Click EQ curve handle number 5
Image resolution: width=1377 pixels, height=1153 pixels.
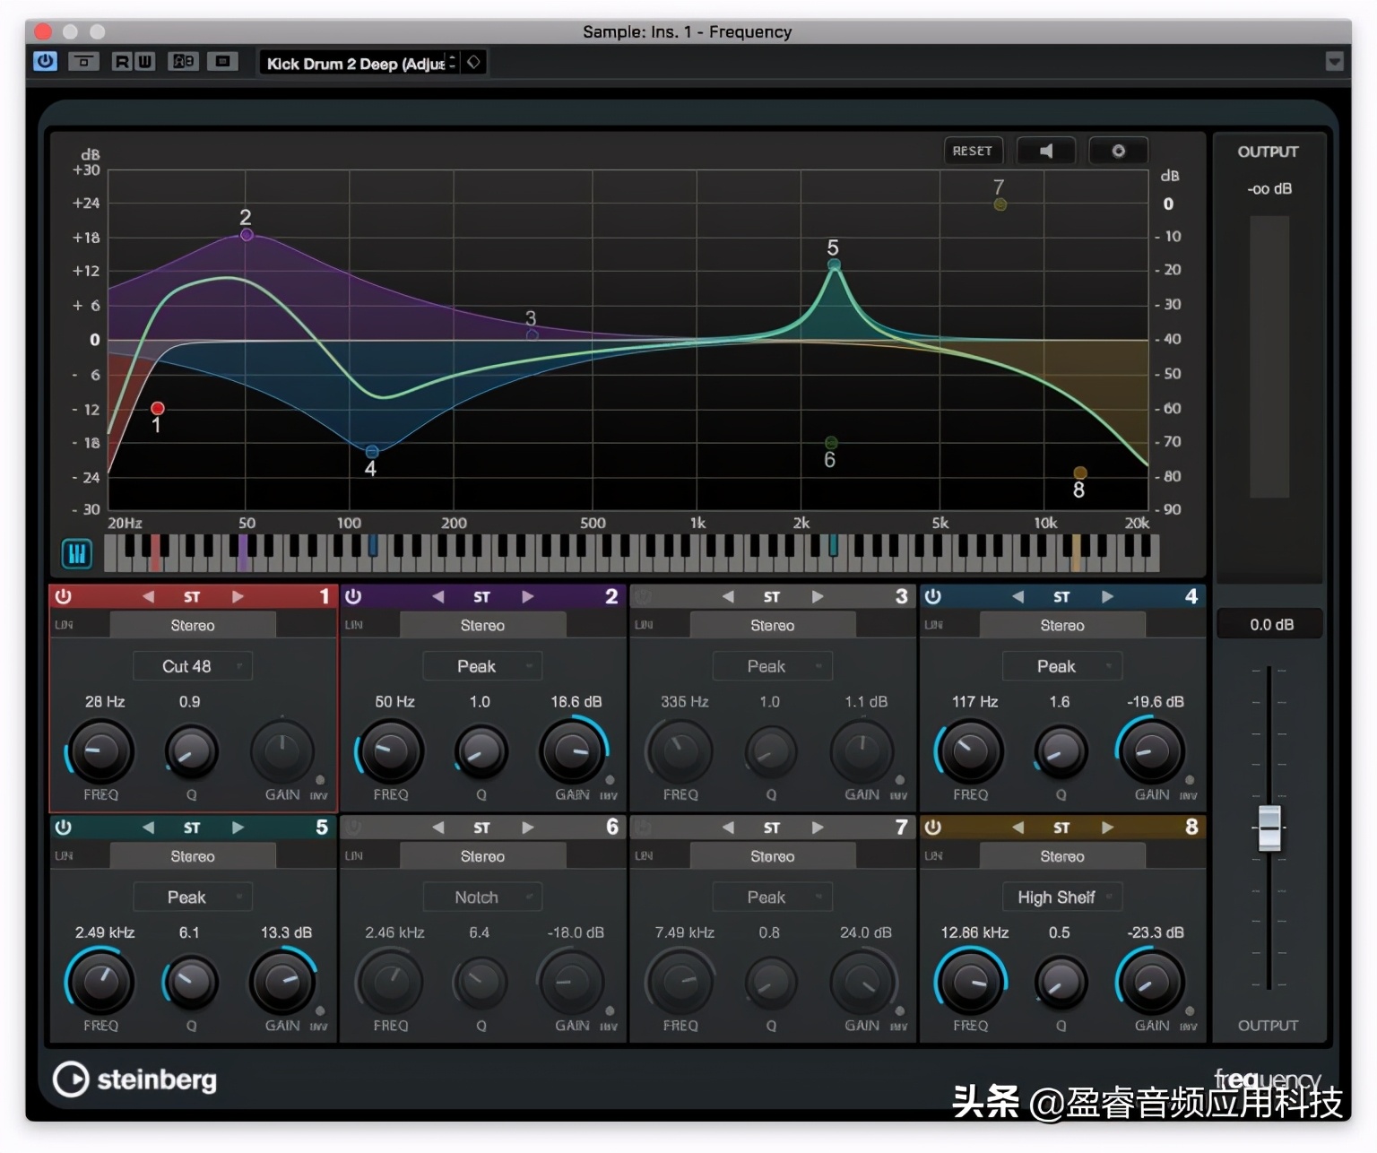point(834,264)
